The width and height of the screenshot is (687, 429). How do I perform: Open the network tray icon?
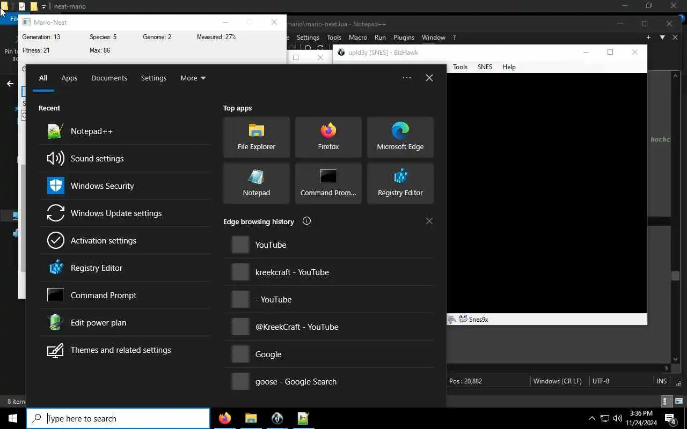[x=605, y=418]
